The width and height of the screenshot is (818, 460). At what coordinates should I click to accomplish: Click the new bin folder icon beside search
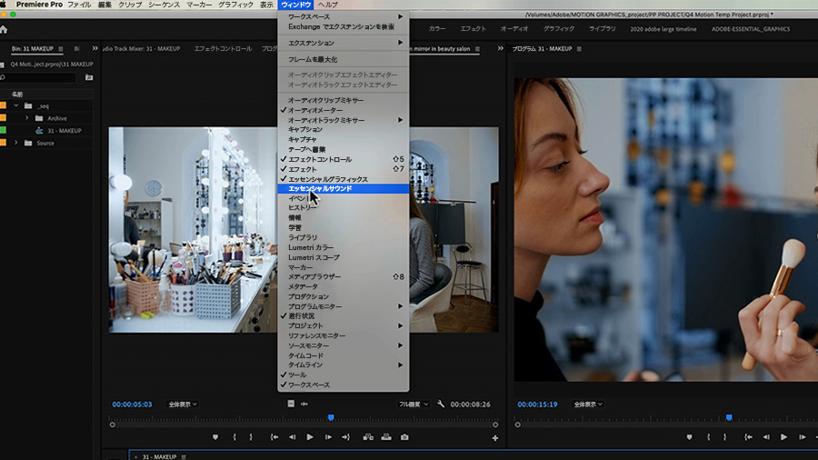pos(89,77)
